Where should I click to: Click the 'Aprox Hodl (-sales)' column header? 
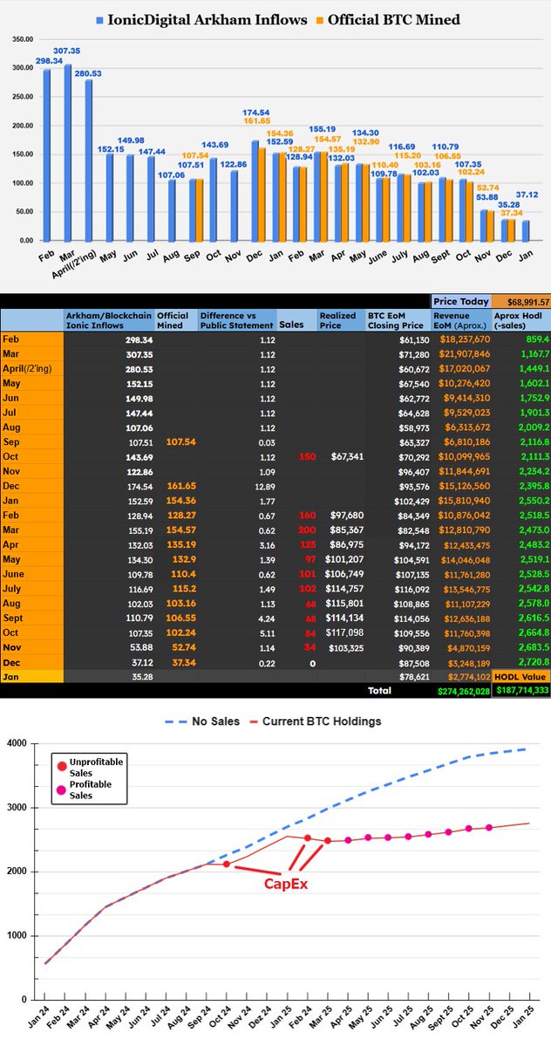tap(521, 320)
